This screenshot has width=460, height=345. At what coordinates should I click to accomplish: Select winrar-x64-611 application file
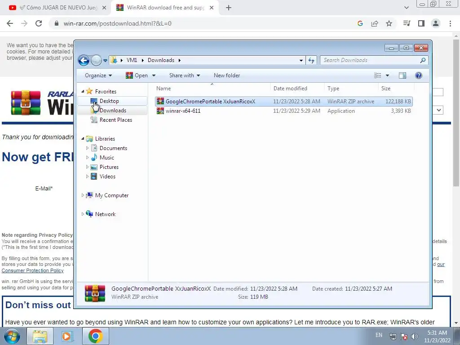coord(284,111)
